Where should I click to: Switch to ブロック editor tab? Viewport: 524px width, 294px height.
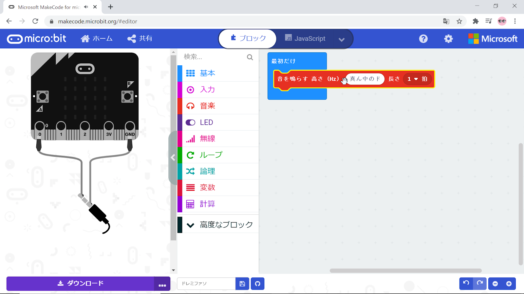point(248,39)
